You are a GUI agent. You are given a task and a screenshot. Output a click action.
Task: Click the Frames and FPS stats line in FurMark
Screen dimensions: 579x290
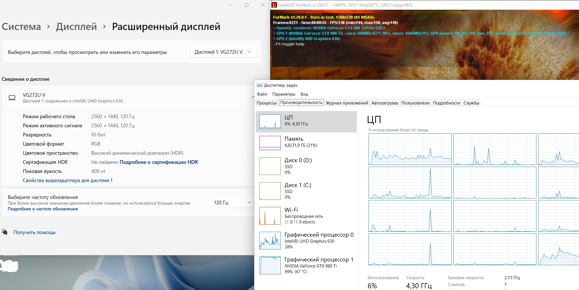335,23
